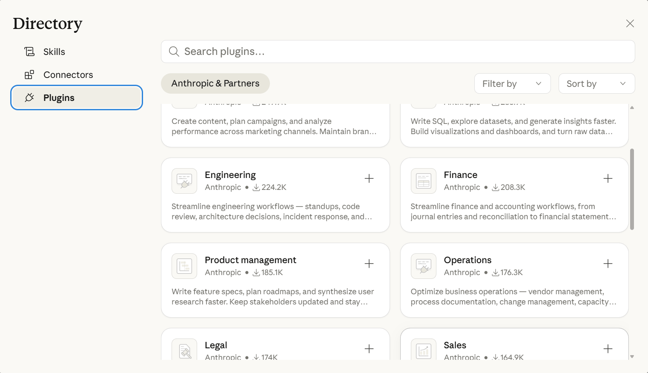Viewport: 648px width, 373px height.
Task: Click the Product management plugin icon
Action: (184, 266)
